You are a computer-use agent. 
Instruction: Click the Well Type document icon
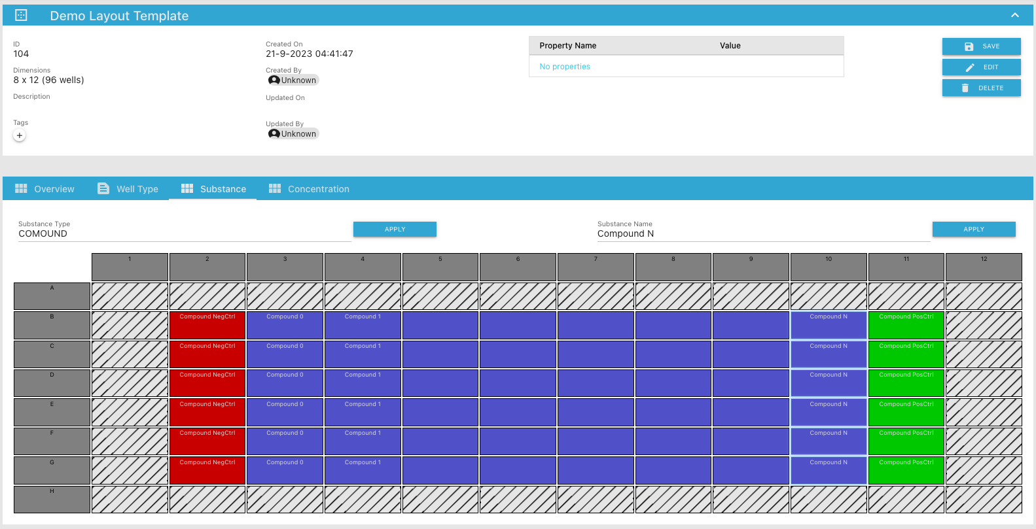pos(103,189)
